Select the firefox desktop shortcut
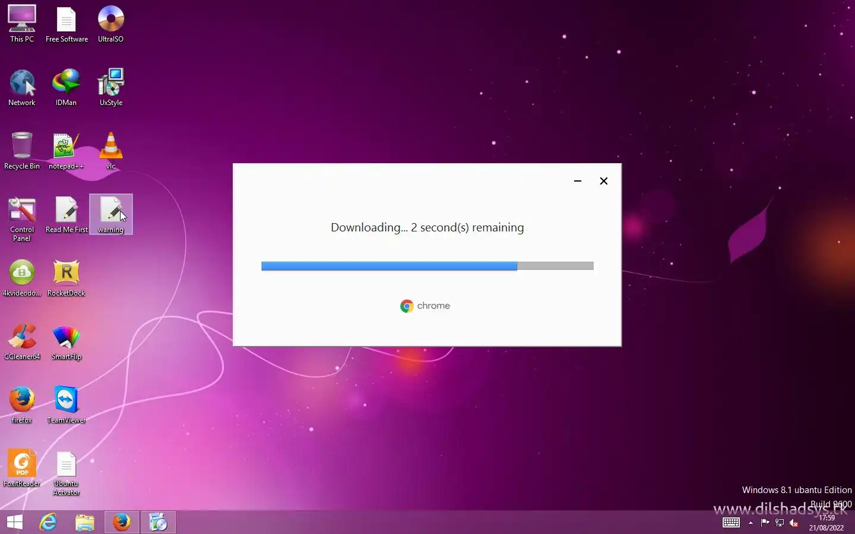 tap(22, 405)
